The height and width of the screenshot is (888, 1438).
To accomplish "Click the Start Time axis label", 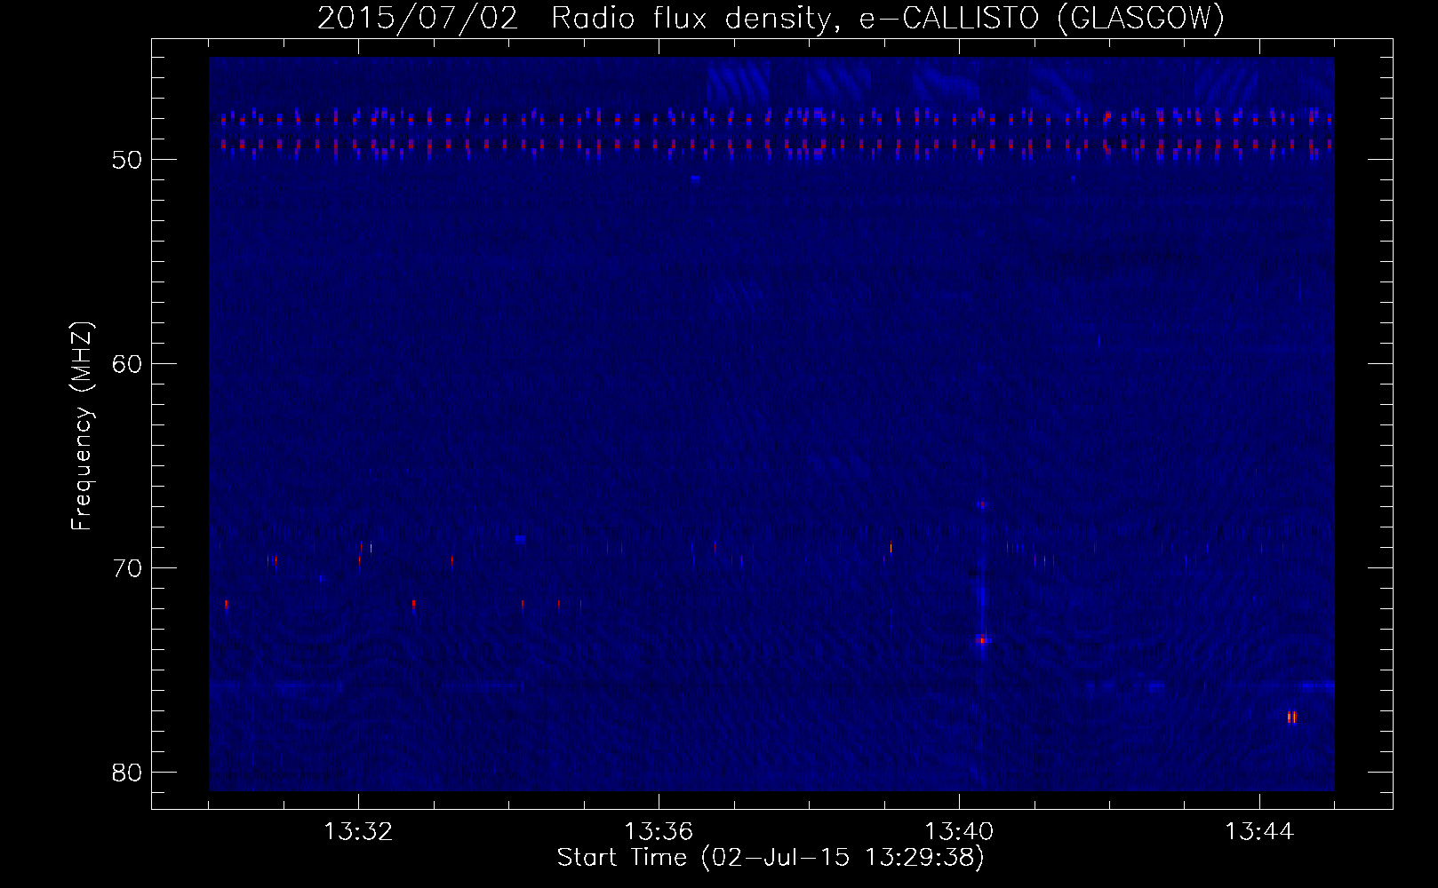I will [771, 858].
